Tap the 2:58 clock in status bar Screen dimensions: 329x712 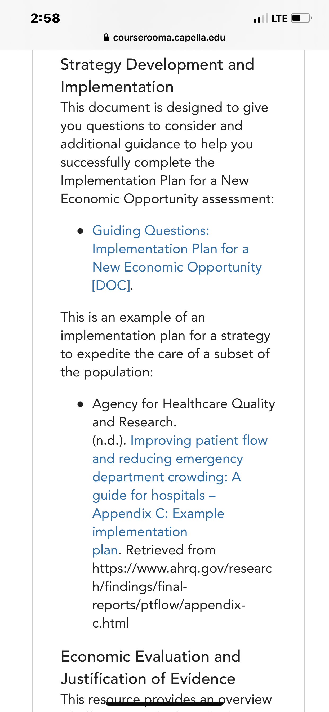[45, 18]
